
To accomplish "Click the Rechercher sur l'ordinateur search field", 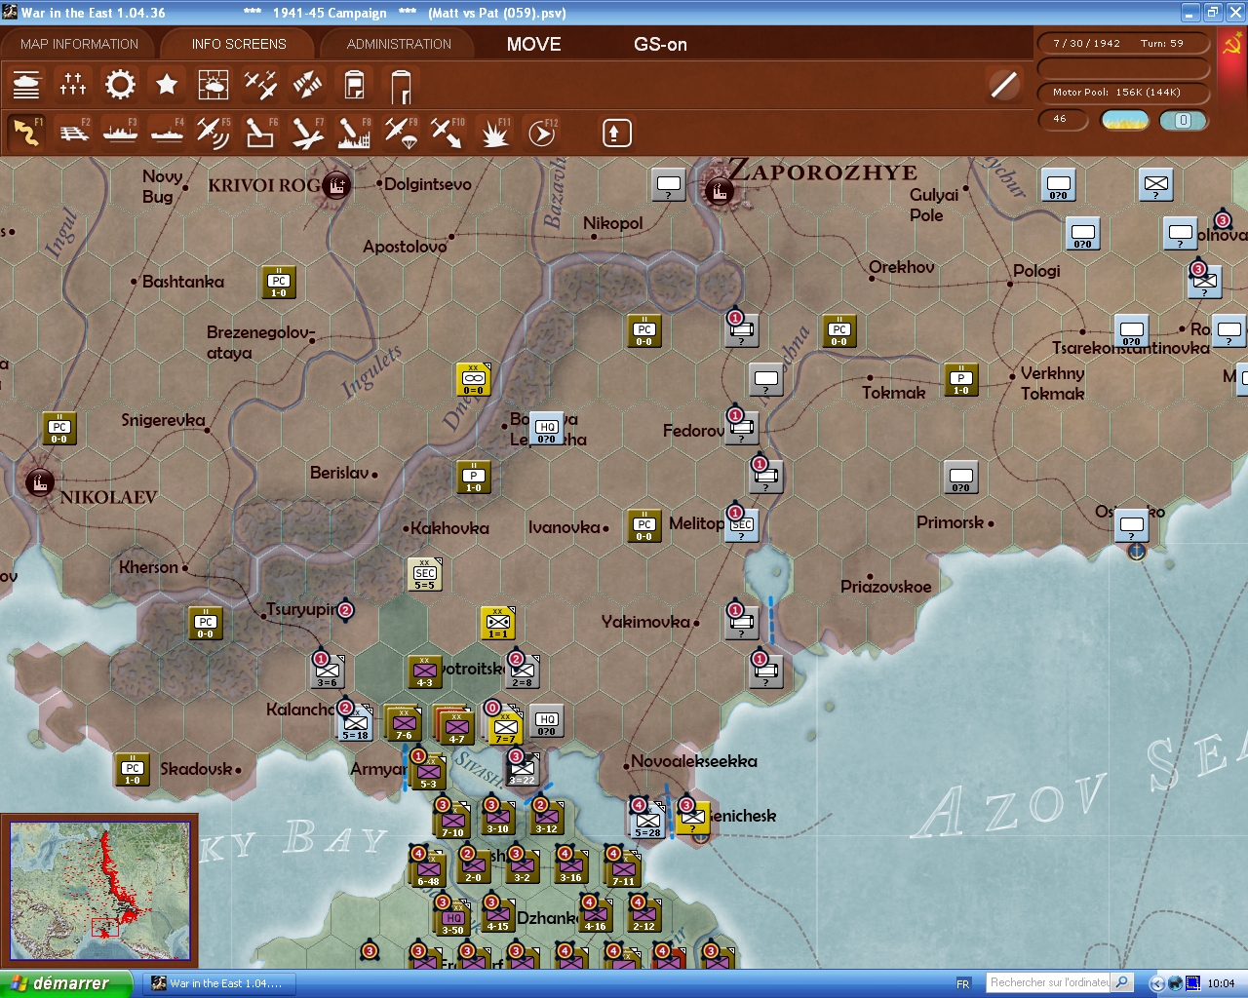I will [x=1049, y=982].
